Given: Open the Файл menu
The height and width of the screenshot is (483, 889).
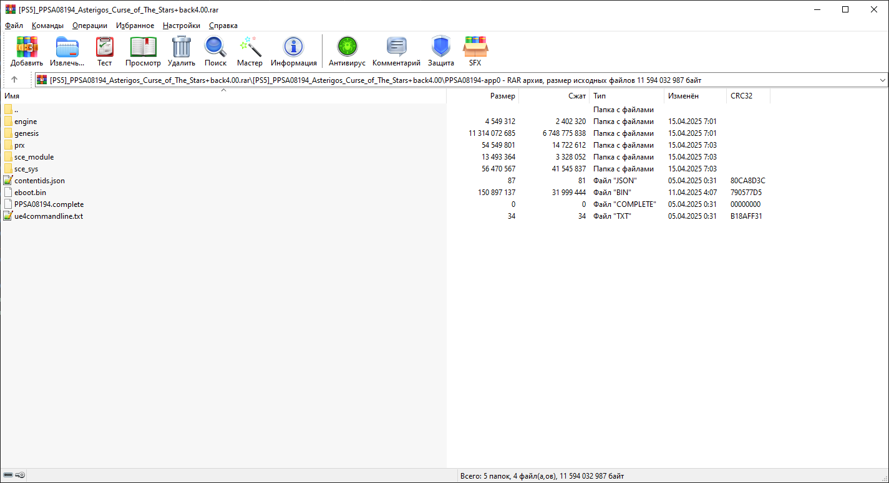Looking at the screenshot, I should [x=14, y=26].
